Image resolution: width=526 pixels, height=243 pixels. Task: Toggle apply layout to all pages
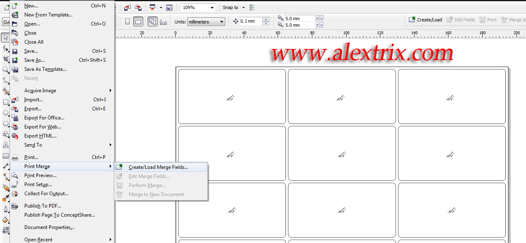point(153,21)
